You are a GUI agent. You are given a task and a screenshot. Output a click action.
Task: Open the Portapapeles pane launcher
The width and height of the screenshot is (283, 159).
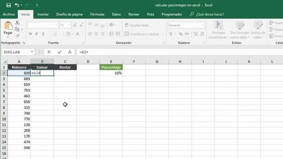pyautogui.click(x=23, y=43)
